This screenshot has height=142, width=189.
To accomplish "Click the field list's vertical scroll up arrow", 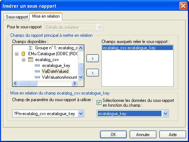I will [x=81, y=48].
